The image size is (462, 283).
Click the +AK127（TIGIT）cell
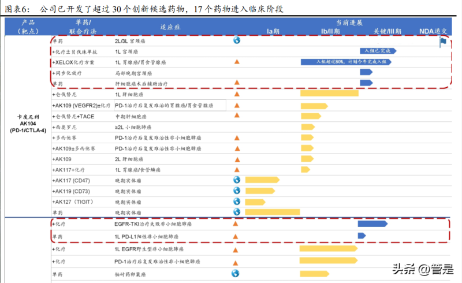(73, 202)
